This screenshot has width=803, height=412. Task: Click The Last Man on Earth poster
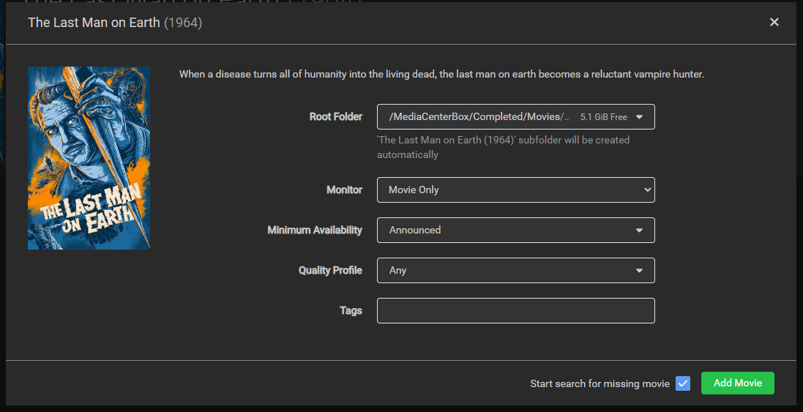click(89, 158)
